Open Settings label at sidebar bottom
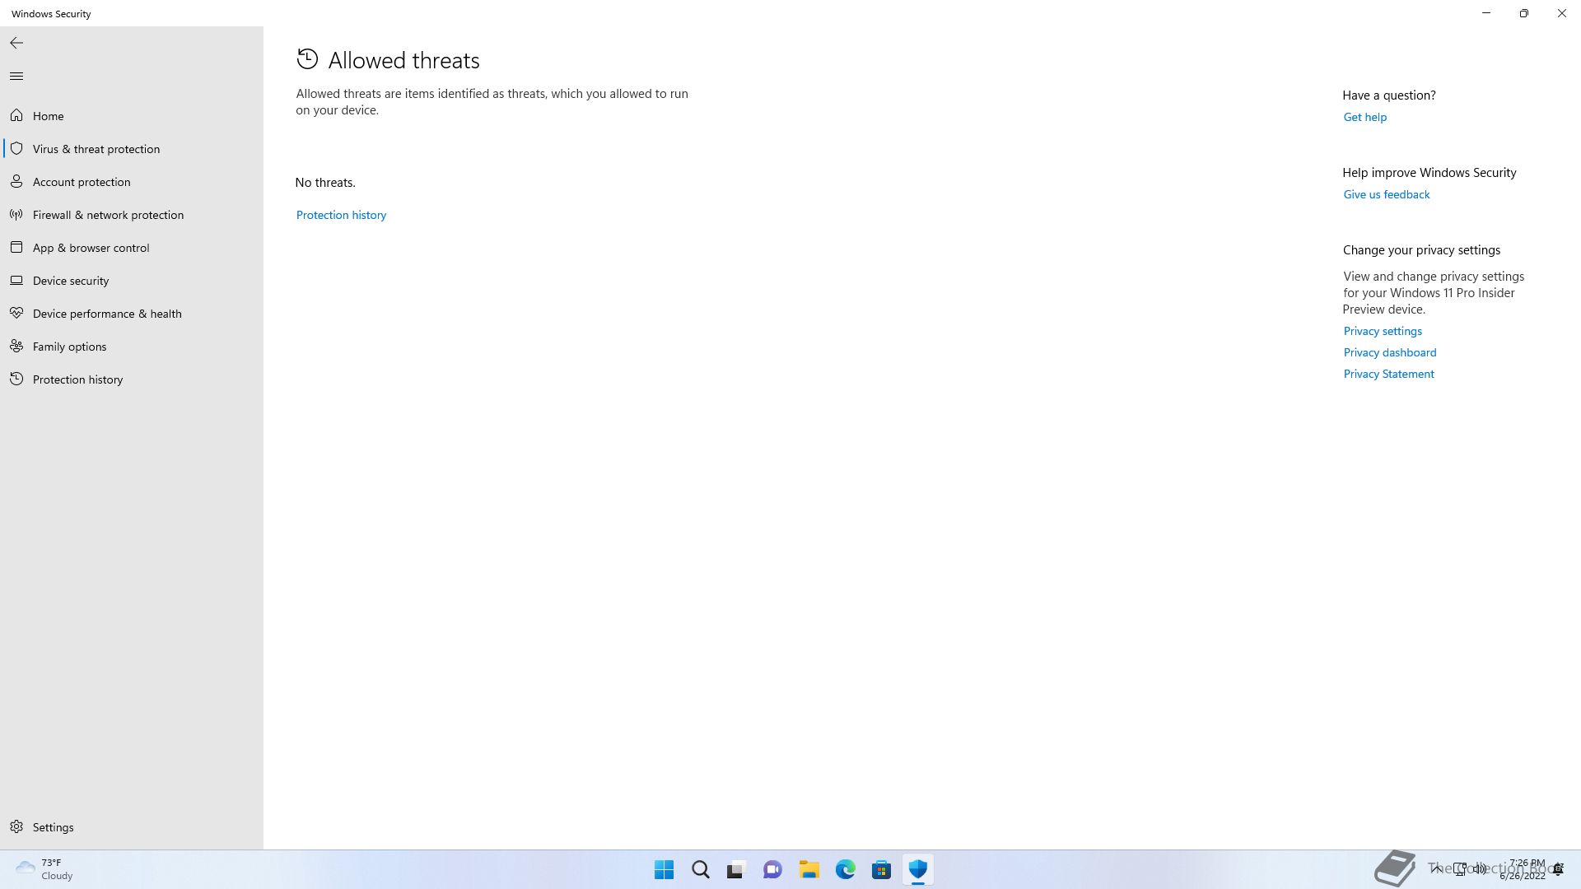 pyautogui.click(x=54, y=827)
